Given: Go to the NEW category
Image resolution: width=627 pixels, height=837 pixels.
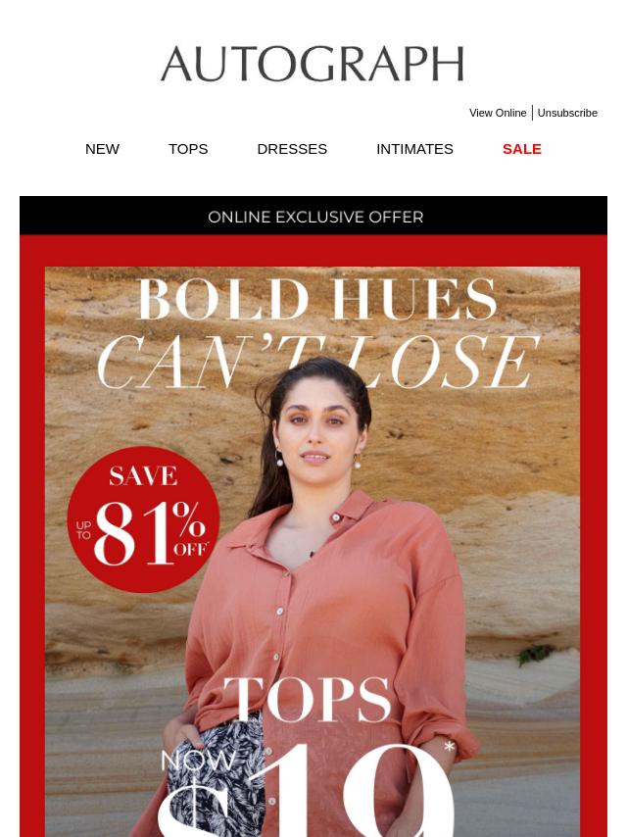Looking at the screenshot, I should click(x=102, y=149).
